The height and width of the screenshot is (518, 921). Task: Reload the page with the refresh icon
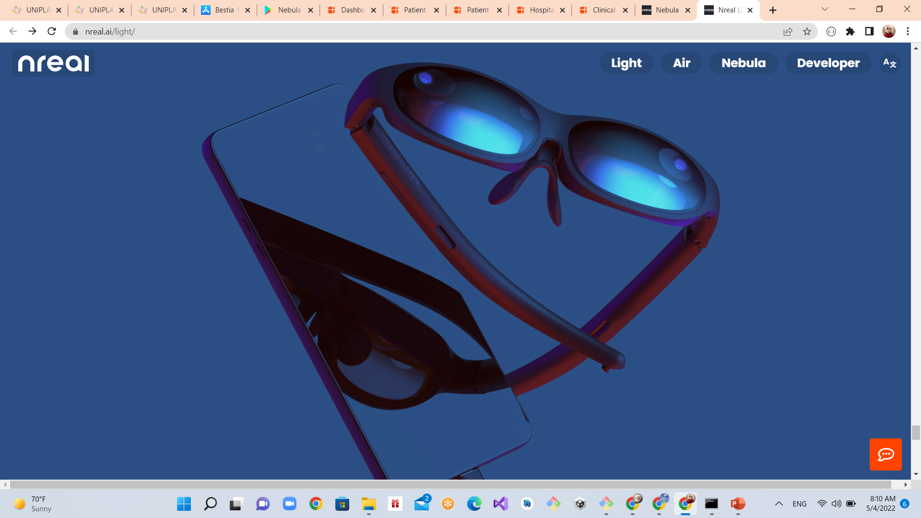click(51, 31)
